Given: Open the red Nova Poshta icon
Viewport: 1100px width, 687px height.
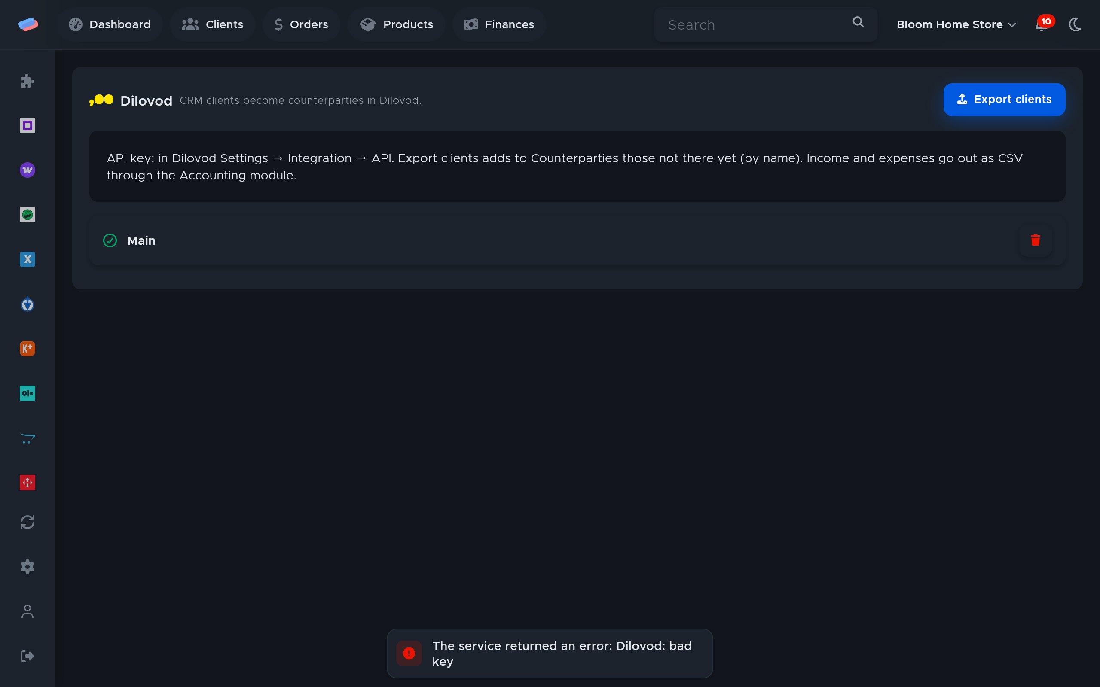Looking at the screenshot, I should tap(27, 483).
